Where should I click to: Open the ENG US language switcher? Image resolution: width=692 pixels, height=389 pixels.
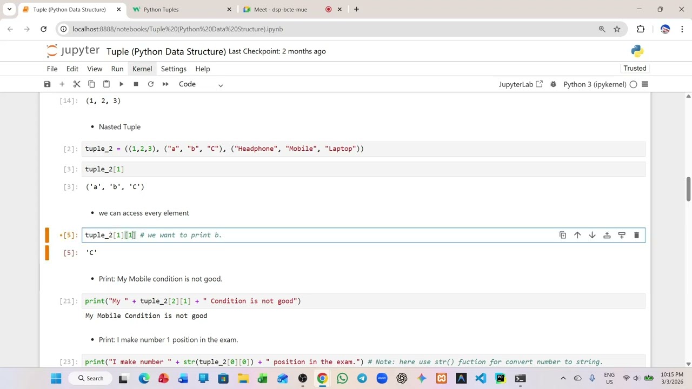(609, 378)
